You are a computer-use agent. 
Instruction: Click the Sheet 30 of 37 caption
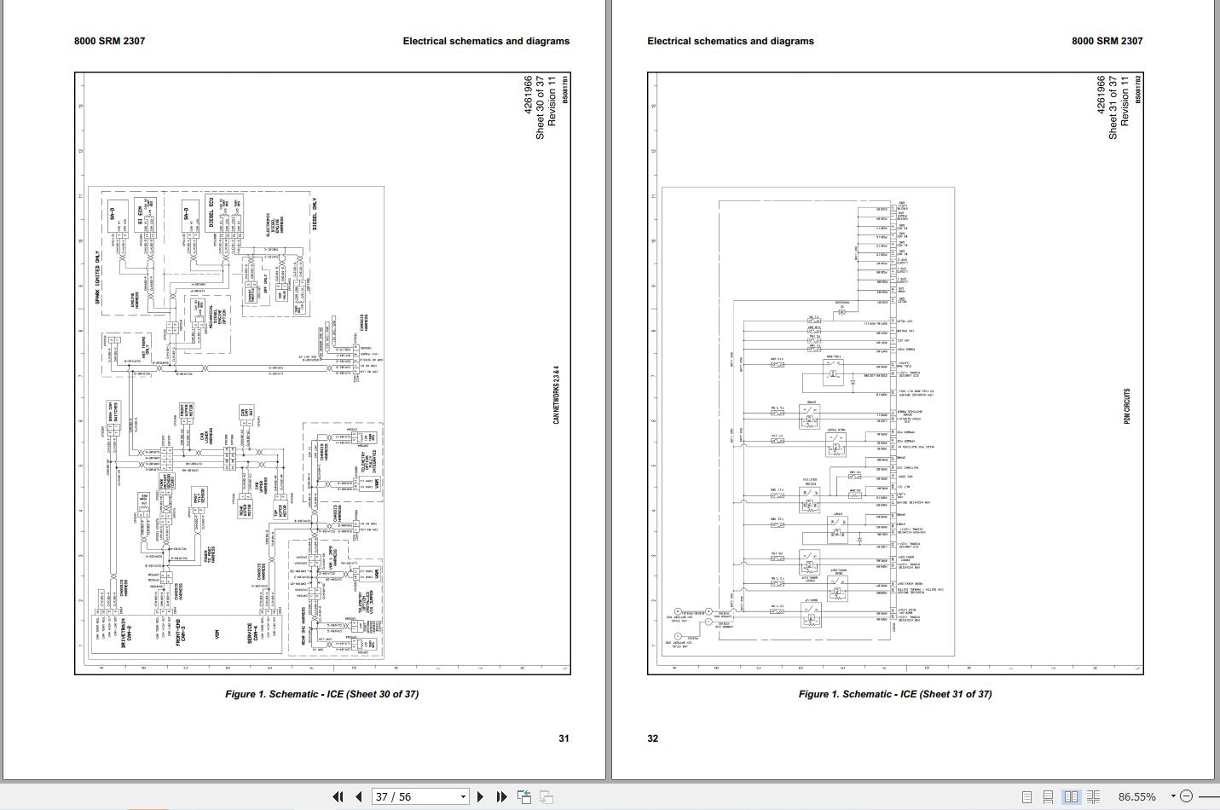tap(321, 694)
